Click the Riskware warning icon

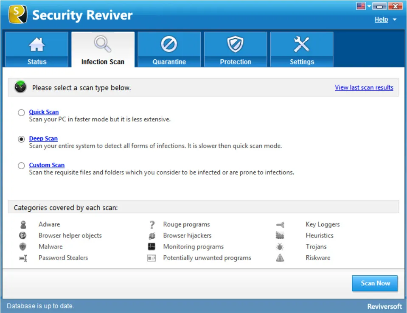pos(280,257)
